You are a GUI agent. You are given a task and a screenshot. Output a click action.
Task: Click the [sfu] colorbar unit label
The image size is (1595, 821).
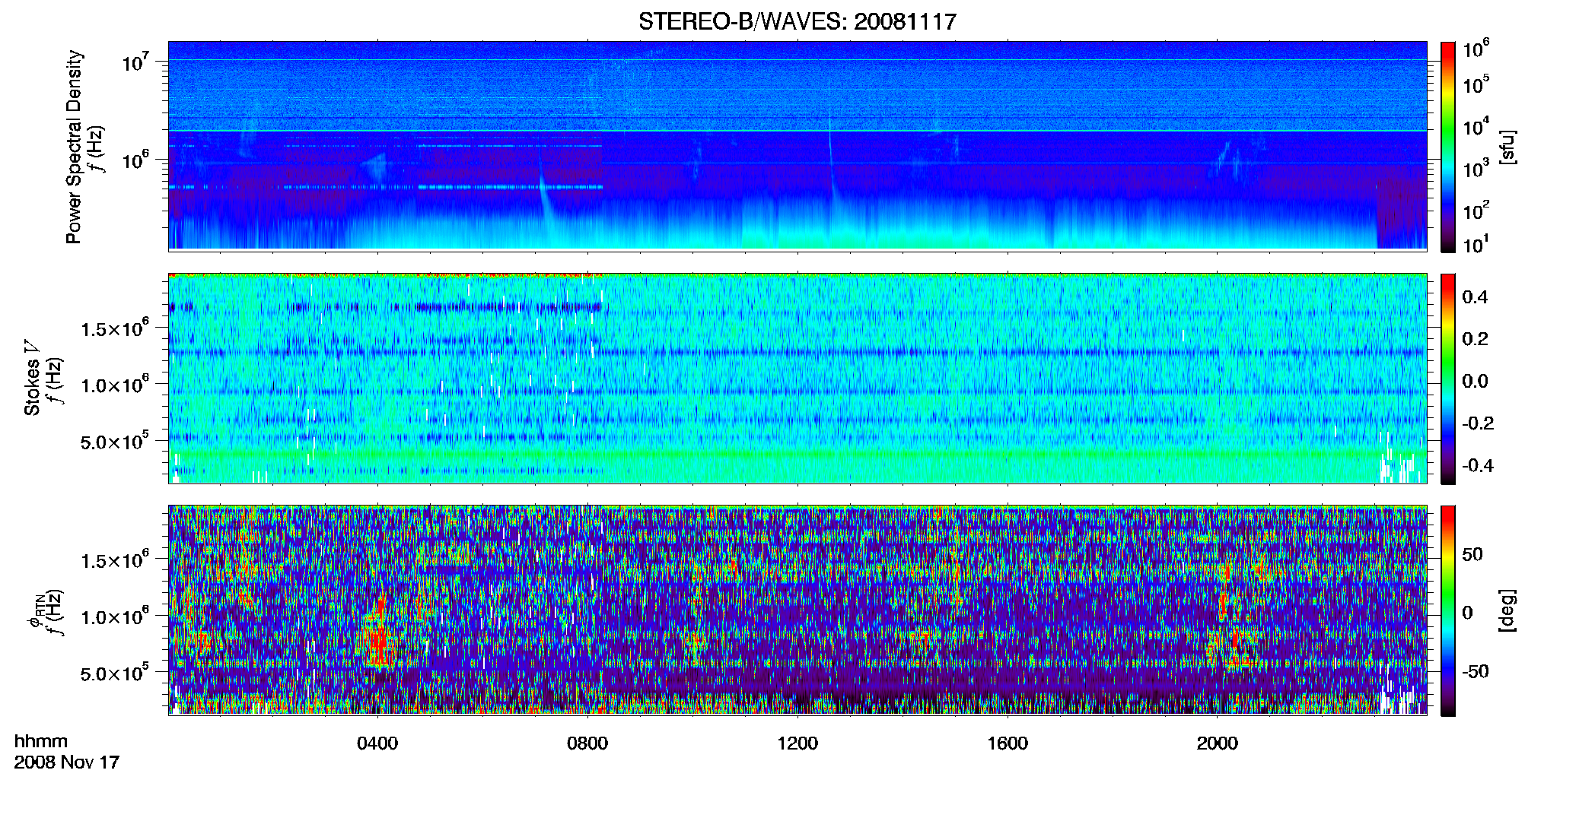coord(1507,147)
